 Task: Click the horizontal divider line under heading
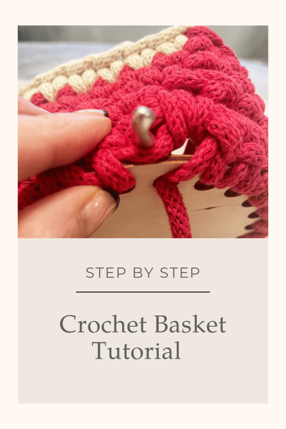coord(143,292)
